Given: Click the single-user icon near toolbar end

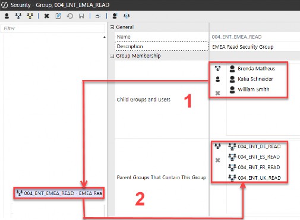Looking at the screenshot, I should pyautogui.click(x=115, y=16).
